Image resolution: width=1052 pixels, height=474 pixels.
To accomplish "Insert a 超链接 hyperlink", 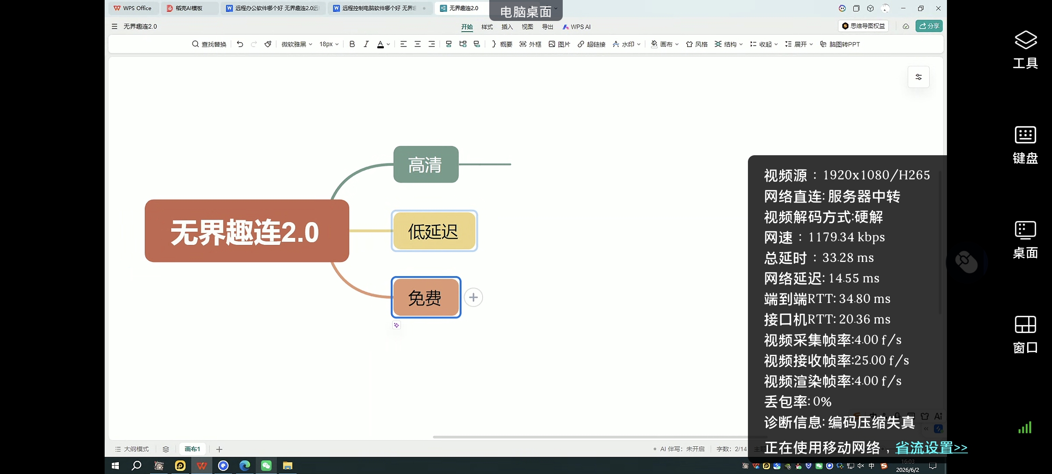I will [x=591, y=44].
